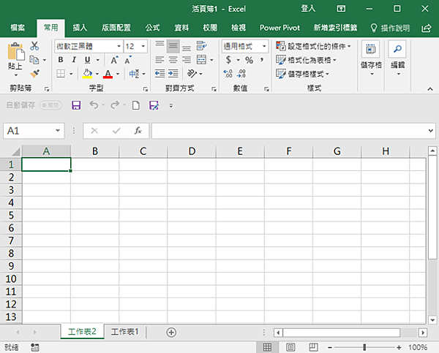Click the Redo arrow icon
This screenshot has height=353, width=439.
[115, 105]
